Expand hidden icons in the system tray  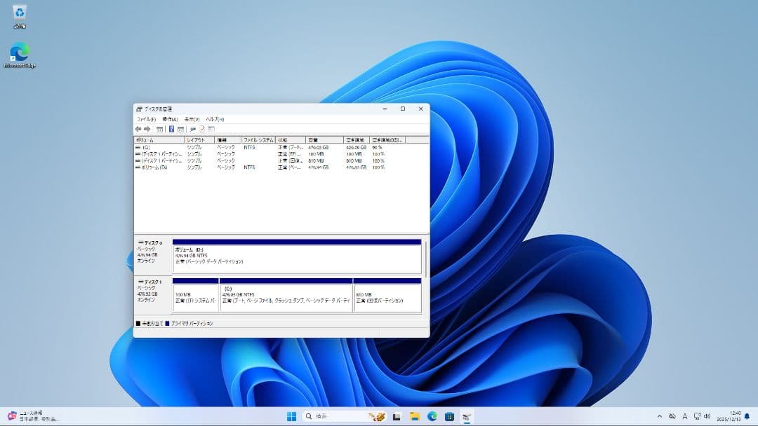click(660, 415)
